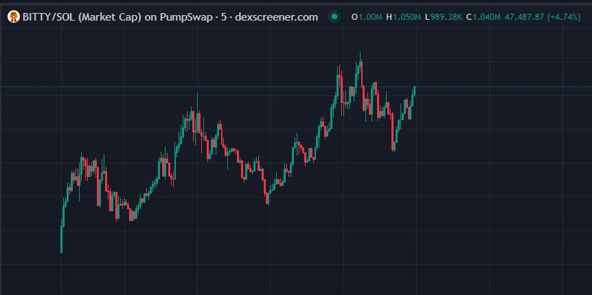The image size is (592, 295).
Task: Click the BITTY/SOL (Market Cap) chart title
Action: pos(170,17)
